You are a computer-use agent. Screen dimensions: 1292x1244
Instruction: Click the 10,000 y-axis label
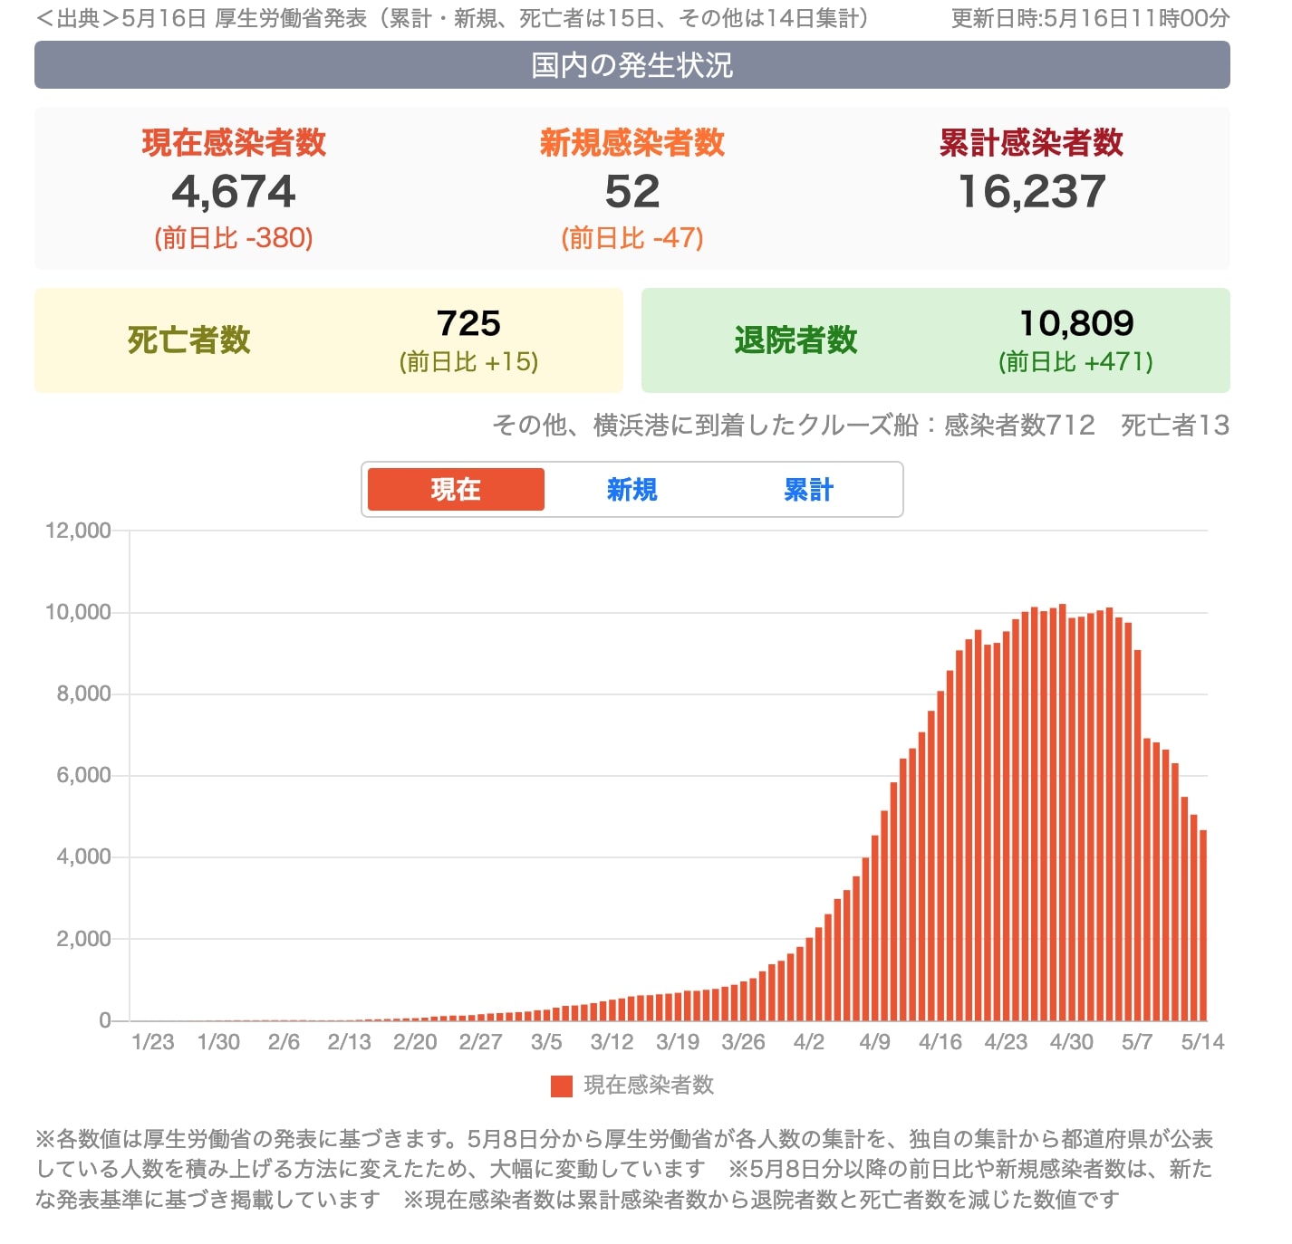point(78,613)
